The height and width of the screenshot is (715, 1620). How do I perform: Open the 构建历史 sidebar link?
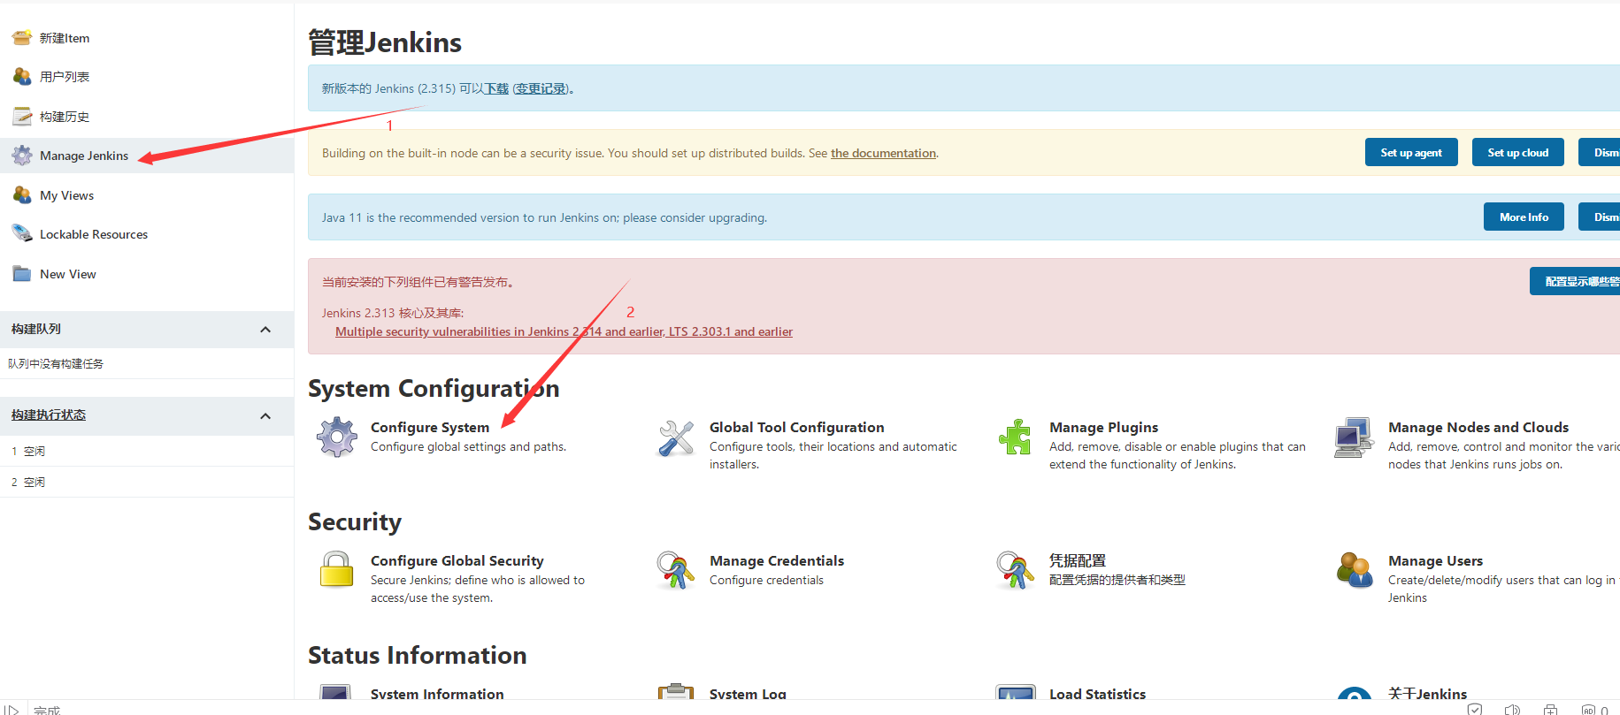65,117
